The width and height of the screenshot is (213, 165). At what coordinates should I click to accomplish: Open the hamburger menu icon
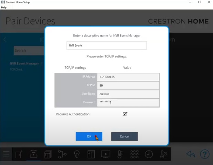6,154
